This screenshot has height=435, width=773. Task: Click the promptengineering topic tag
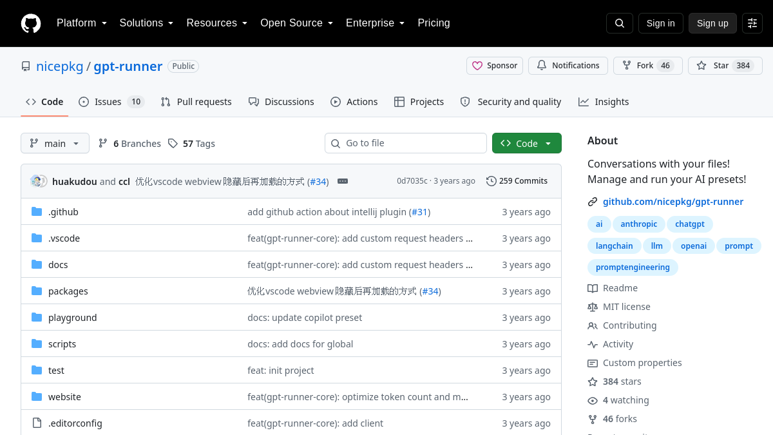pyautogui.click(x=633, y=267)
